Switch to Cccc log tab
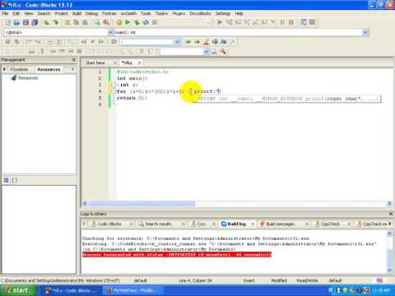 click(x=202, y=224)
